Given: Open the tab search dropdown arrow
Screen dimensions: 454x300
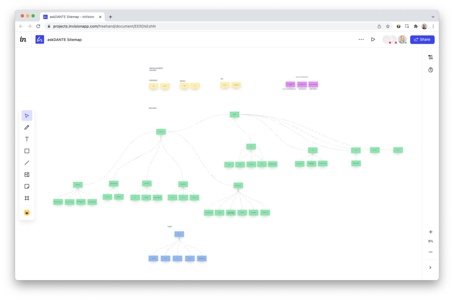Looking at the screenshot, I should [x=433, y=17].
